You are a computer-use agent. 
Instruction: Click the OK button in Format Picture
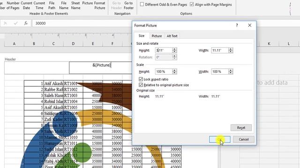click(x=220, y=140)
